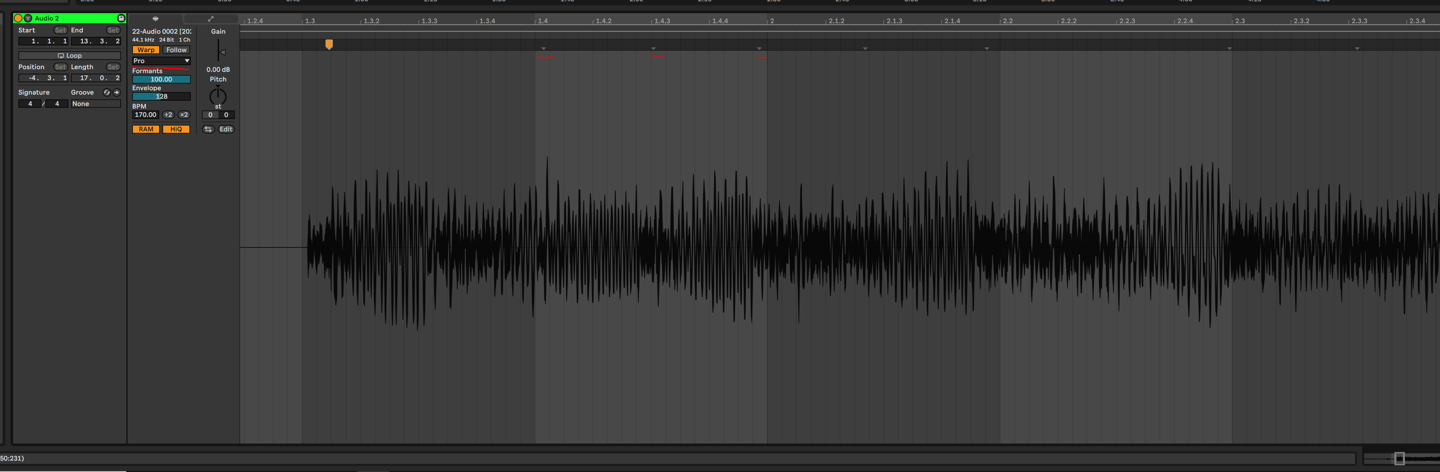This screenshot has width=1440, height=472.
Task: Click the Edit sample button
Action: (x=226, y=130)
